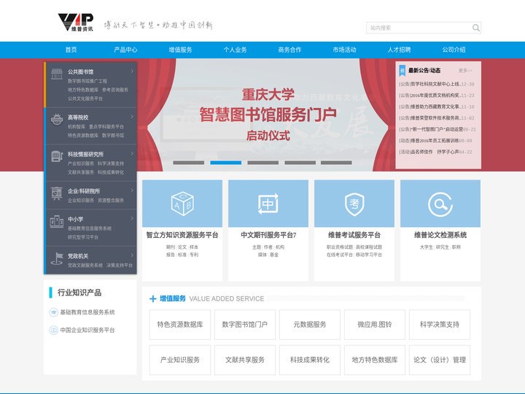Image resolution: width=525 pixels, height=394 pixels.
Task: Click the 特色资源数据库 button
Action: [180, 324]
